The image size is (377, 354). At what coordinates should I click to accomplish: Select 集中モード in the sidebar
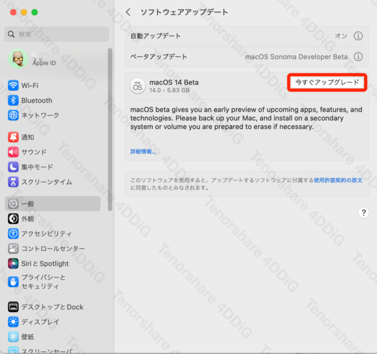click(37, 167)
